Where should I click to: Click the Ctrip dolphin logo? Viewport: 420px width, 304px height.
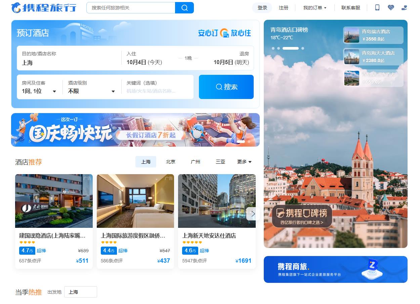tap(43, 8)
